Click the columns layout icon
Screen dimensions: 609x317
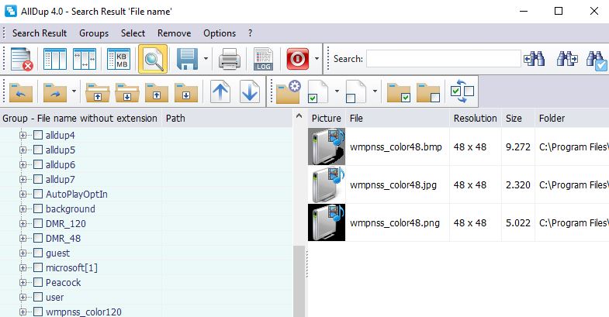[55, 59]
